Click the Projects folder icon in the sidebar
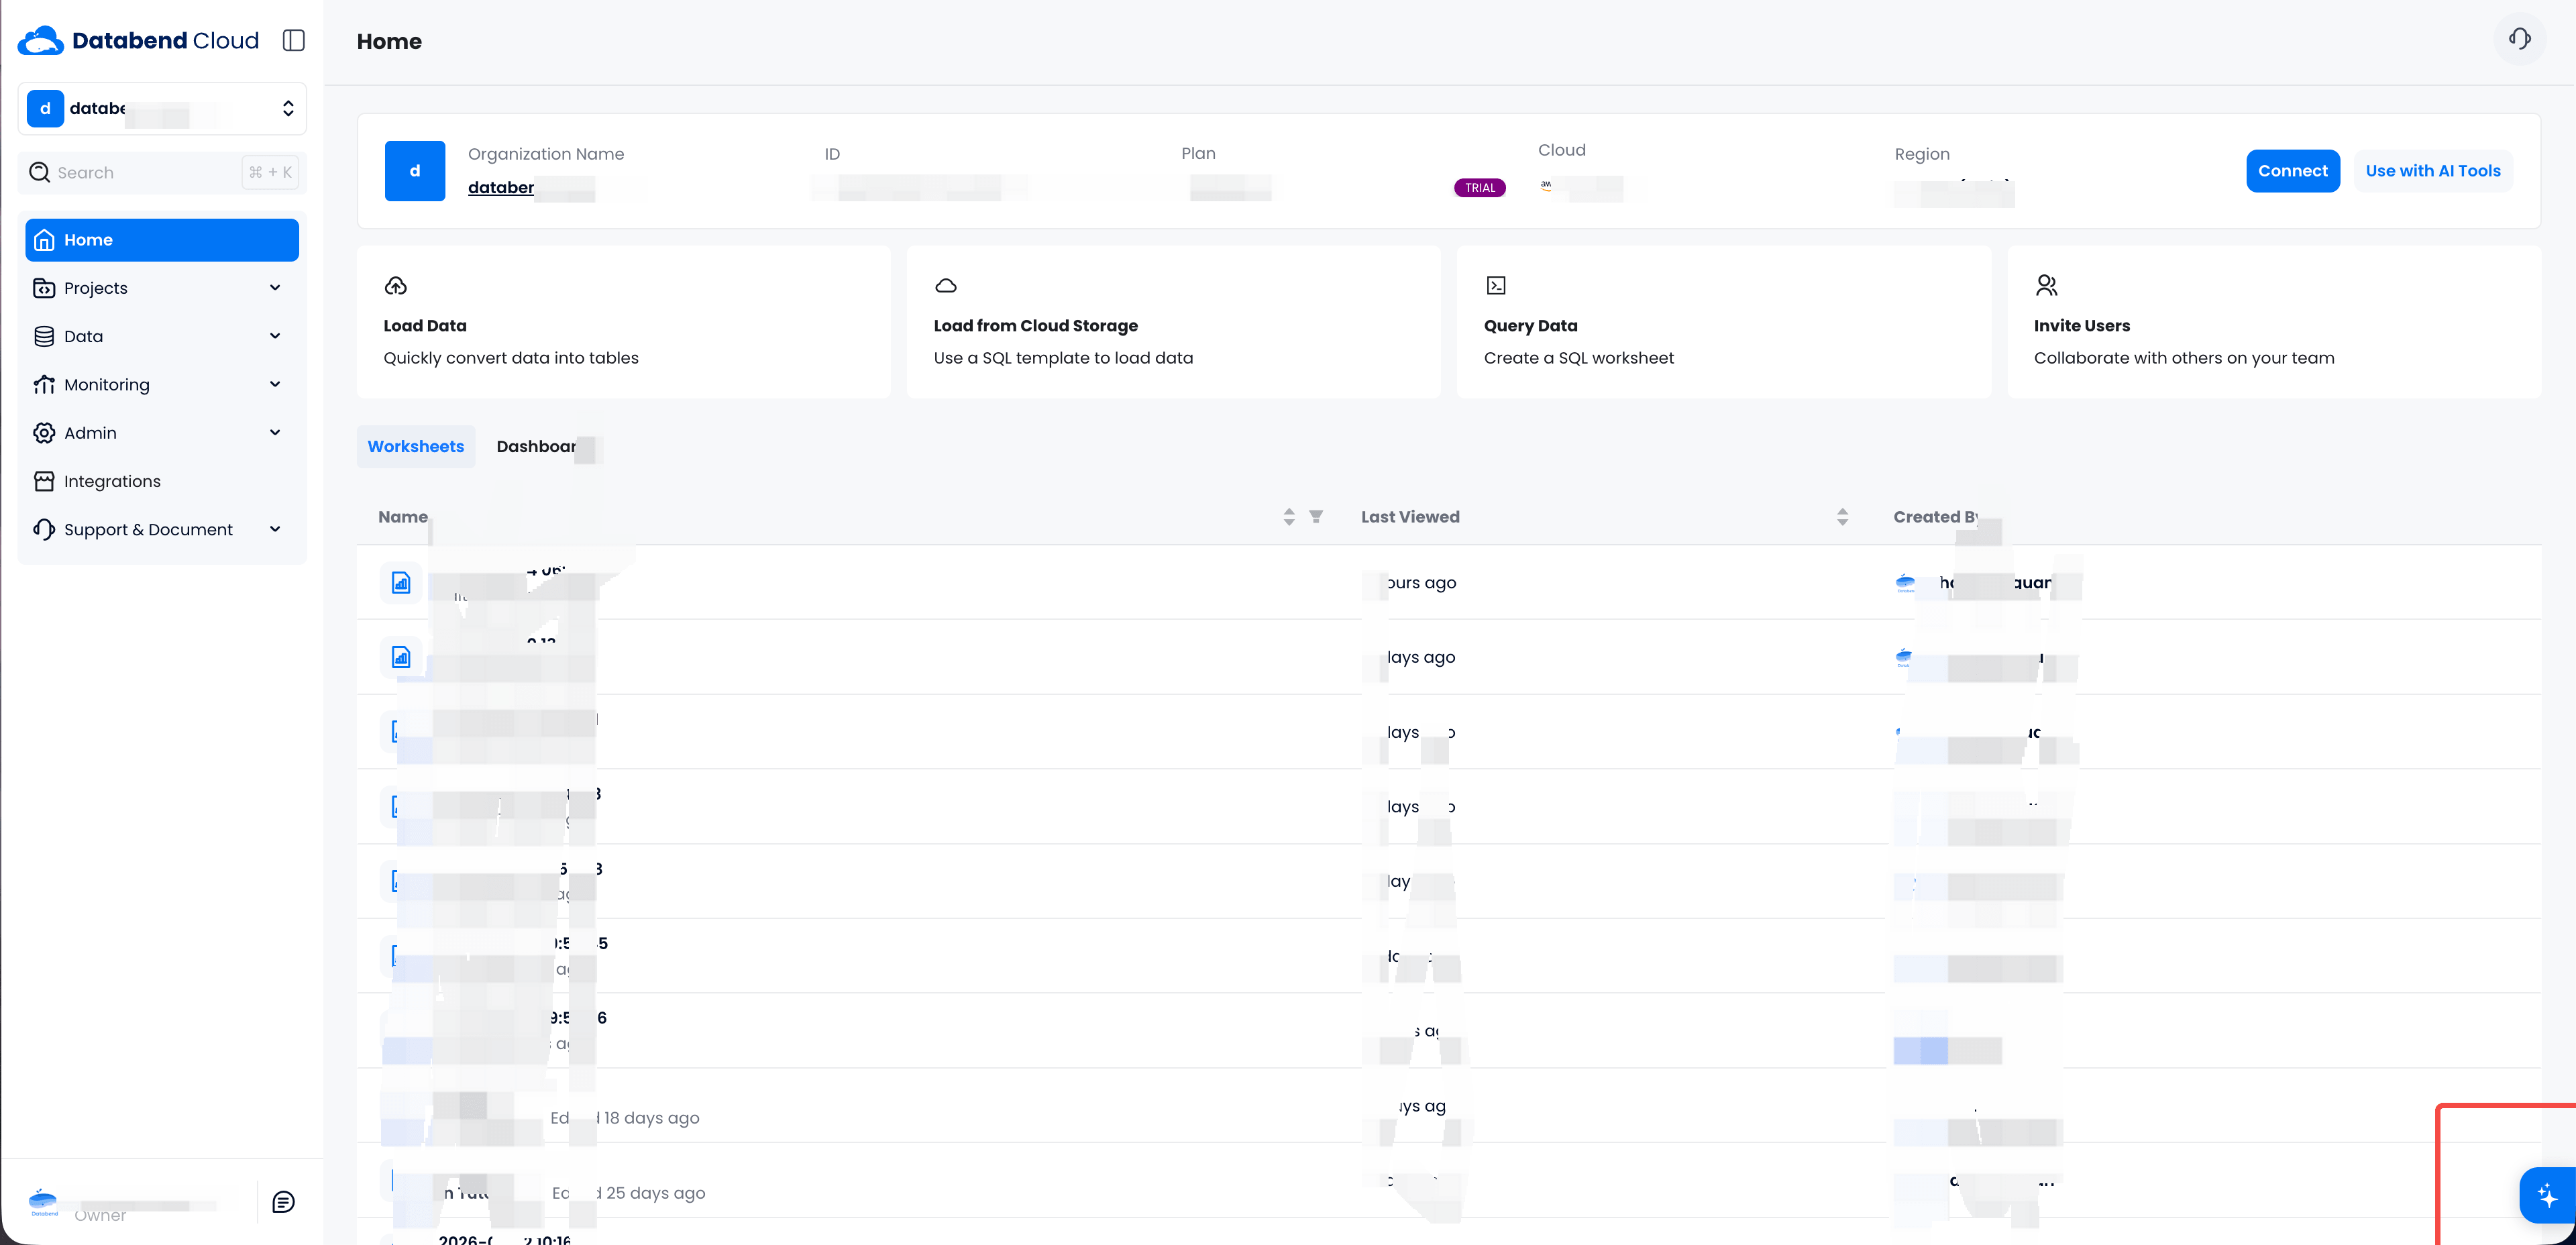The height and width of the screenshot is (1245, 2576). click(44, 288)
